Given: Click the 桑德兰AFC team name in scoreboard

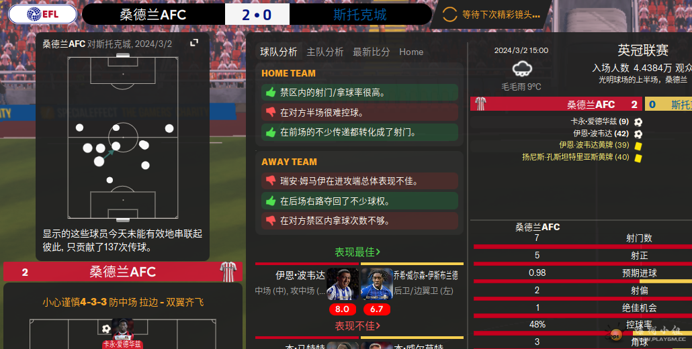Looking at the screenshot, I should [153, 15].
